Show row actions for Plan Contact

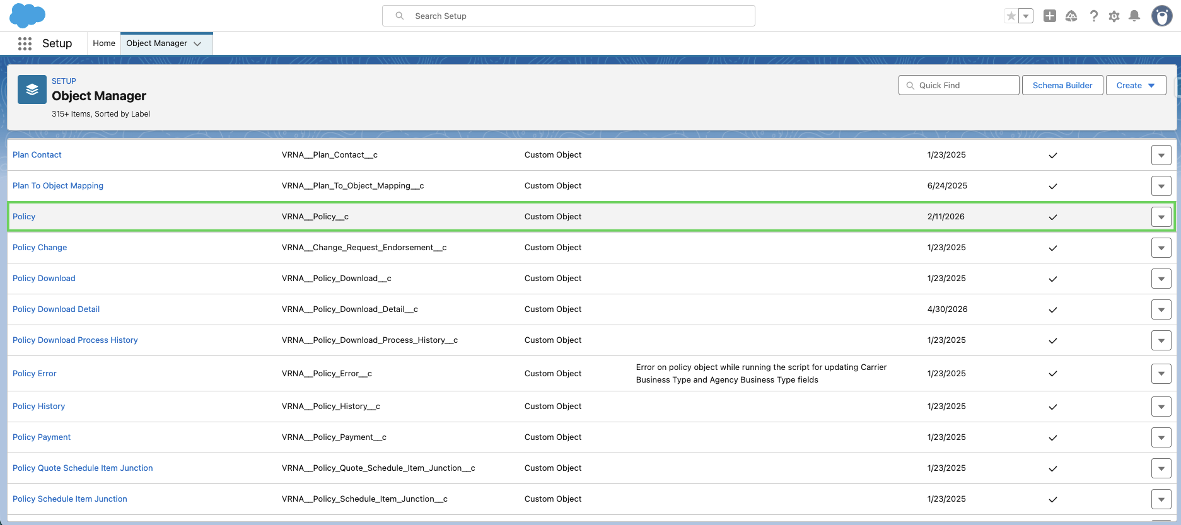[x=1161, y=155]
